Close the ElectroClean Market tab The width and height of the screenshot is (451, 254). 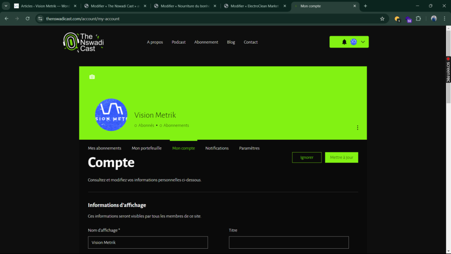tap(285, 6)
